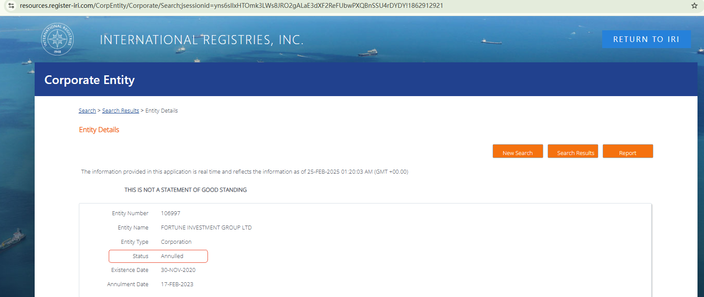Click the Annulled status value
704x297 pixels.
[x=172, y=256]
